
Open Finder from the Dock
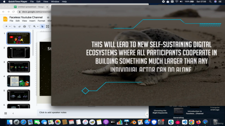coord(9,122)
